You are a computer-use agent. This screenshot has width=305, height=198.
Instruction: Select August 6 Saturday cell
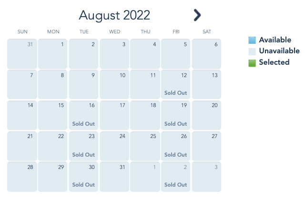(x=206, y=53)
